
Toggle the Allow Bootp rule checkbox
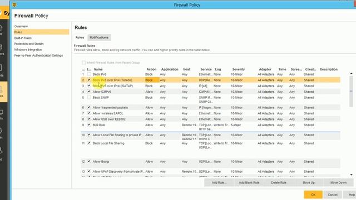pyautogui.click(x=89, y=162)
